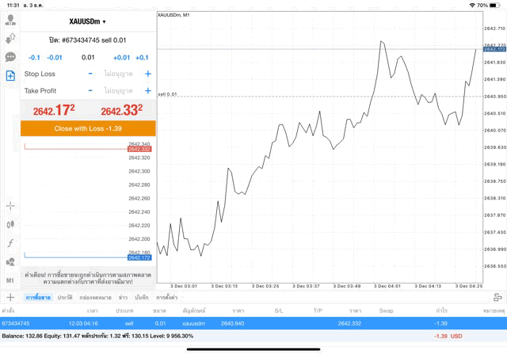Open the objects shapes icon

pos(10,262)
